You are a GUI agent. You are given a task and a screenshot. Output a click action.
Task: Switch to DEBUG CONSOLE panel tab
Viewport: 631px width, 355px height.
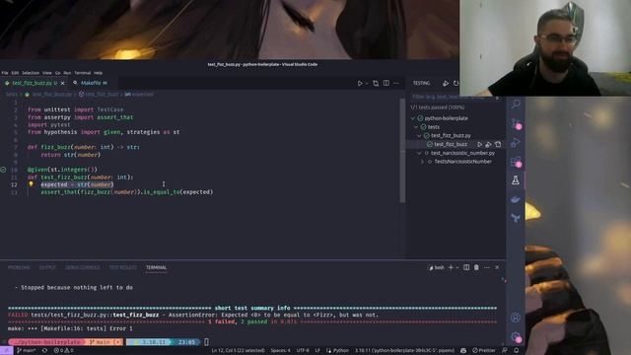click(83, 267)
